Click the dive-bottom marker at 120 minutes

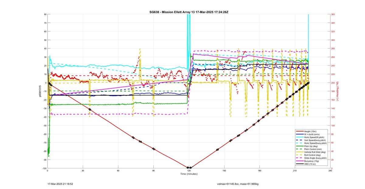[x=189, y=168]
